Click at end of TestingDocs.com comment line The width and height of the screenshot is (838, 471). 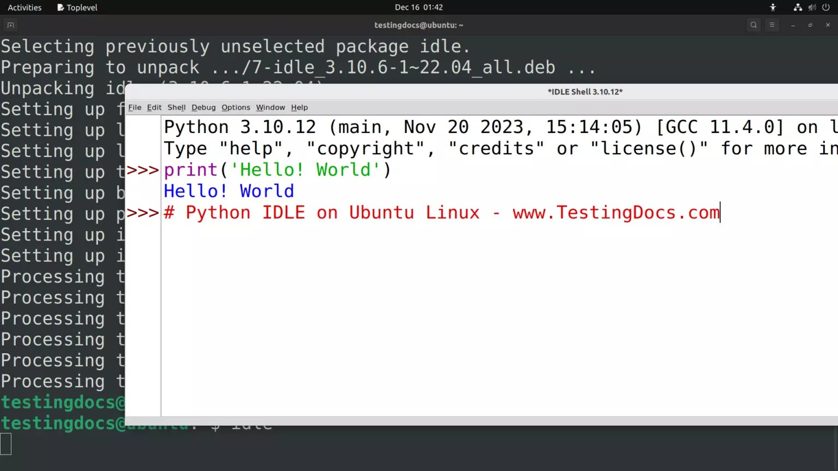pyautogui.click(x=720, y=212)
